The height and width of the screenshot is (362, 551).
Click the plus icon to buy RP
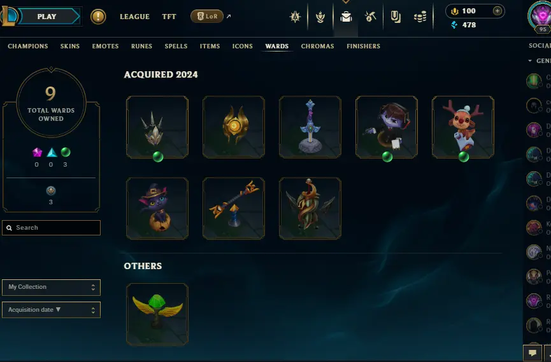497,11
